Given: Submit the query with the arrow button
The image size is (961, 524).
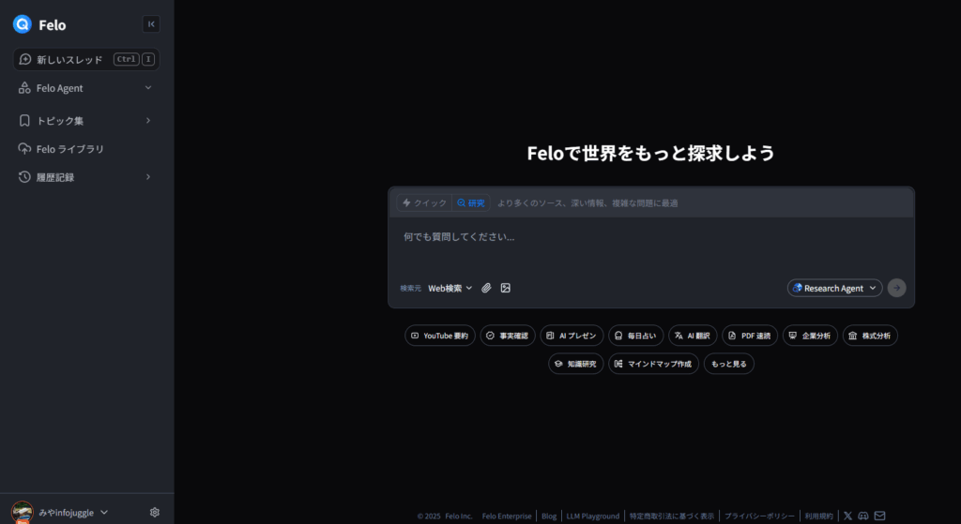Looking at the screenshot, I should tap(896, 288).
